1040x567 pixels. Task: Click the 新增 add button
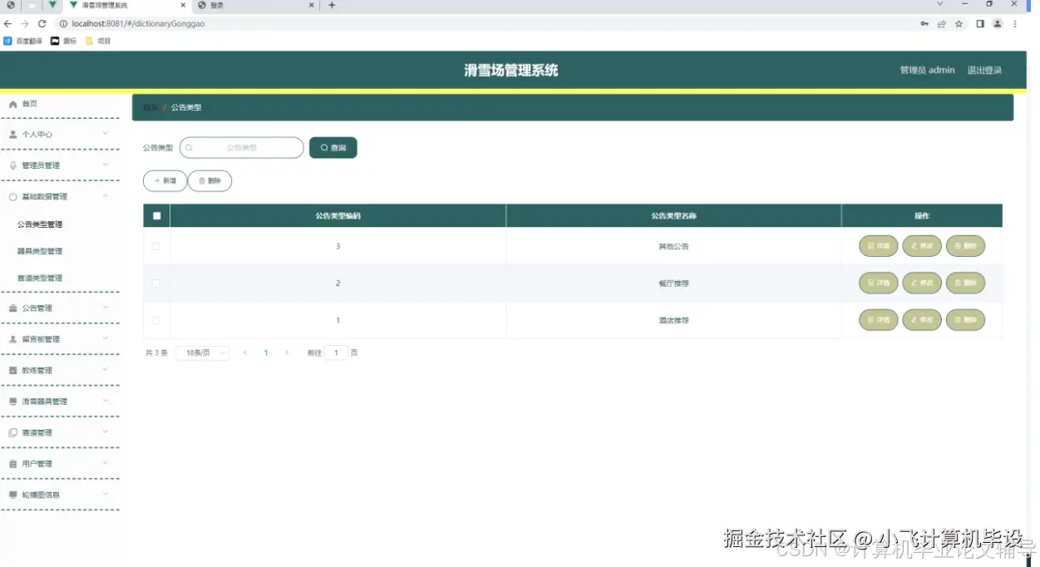[x=165, y=180]
